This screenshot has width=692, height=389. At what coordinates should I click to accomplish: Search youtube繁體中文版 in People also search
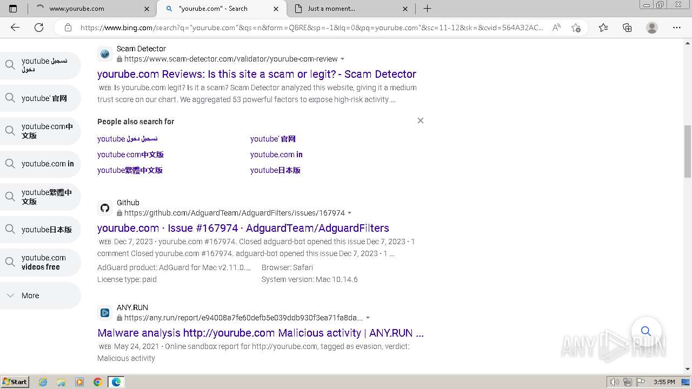(130, 170)
